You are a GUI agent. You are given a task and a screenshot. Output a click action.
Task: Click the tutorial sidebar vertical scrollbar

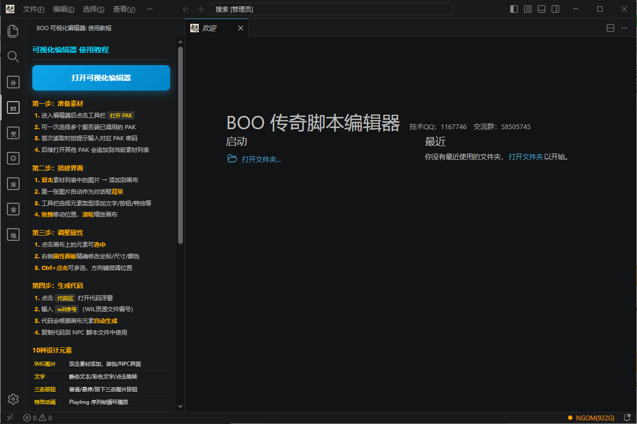(180, 146)
